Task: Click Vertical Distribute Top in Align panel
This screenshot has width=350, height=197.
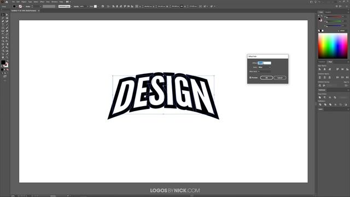Action: point(319,77)
